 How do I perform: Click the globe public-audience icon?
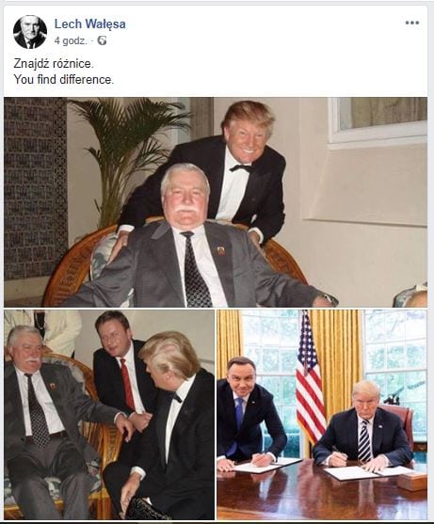click(102, 40)
